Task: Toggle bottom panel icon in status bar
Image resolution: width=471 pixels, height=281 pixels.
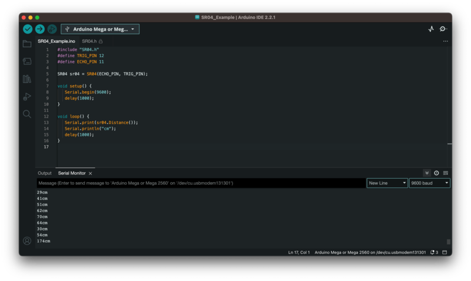Action: (445, 252)
